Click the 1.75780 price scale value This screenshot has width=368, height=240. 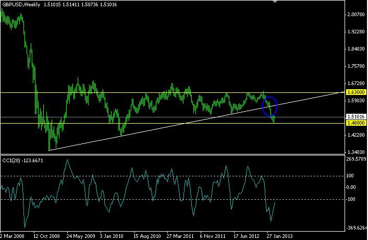pyautogui.click(x=356, y=66)
